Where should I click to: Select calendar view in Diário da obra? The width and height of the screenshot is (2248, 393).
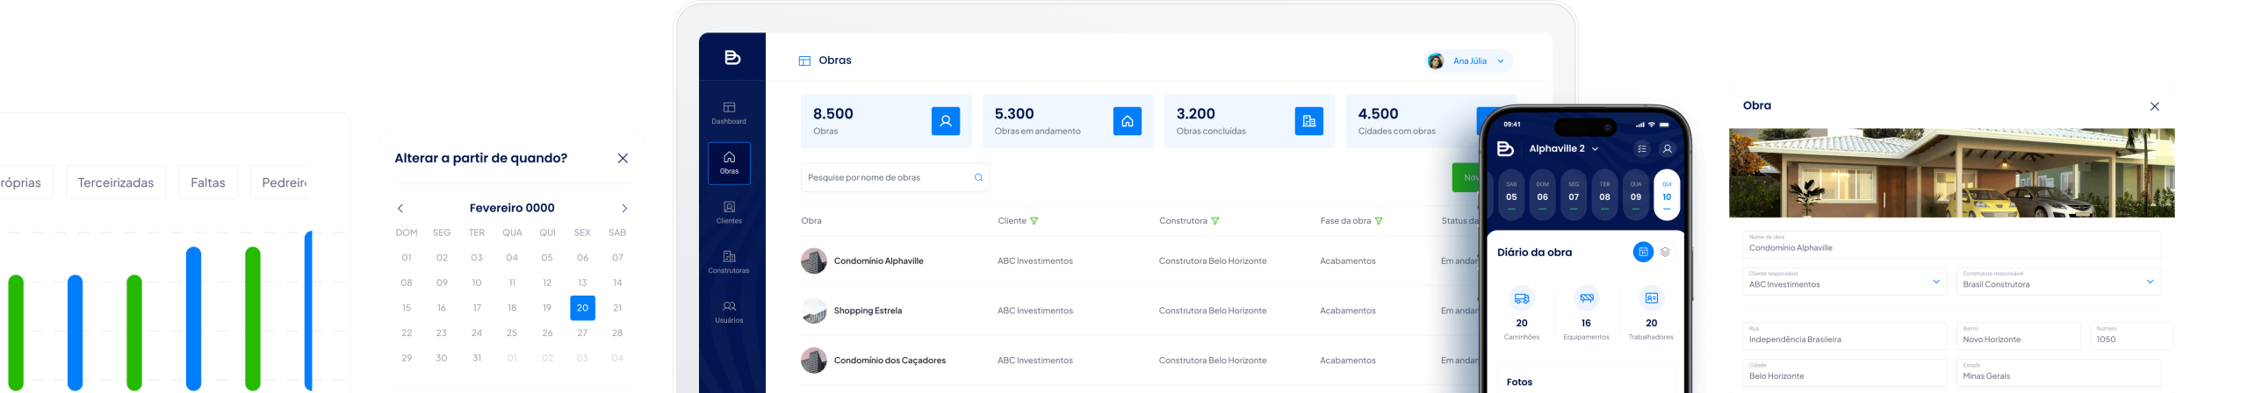click(1642, 252)
